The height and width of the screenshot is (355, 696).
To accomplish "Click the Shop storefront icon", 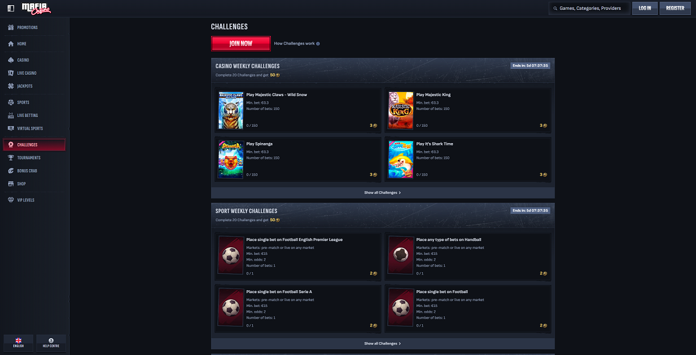I will (11, 184).
